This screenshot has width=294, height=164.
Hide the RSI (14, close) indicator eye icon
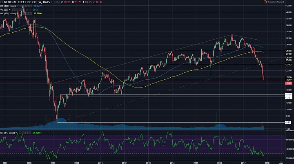[x=20, y=133]
